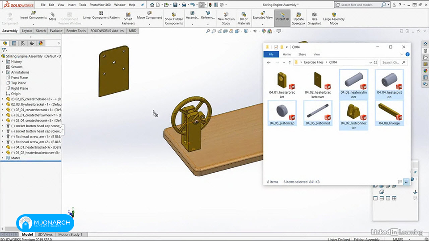Switch to Evaluate tab
The width and height of the screenshot is (429, 241).
tap(56, 31)
